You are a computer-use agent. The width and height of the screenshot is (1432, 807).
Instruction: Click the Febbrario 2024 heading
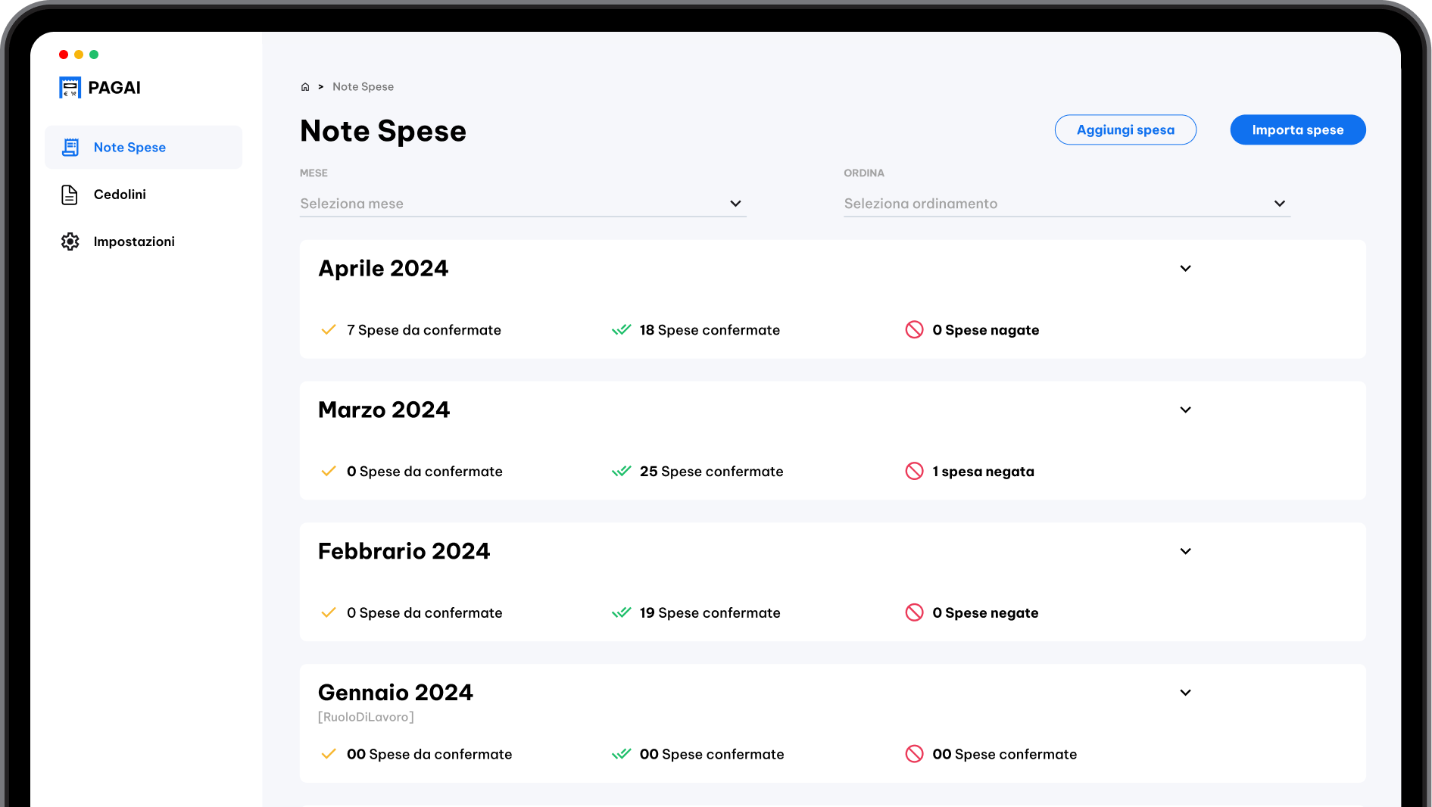[404, 552]
